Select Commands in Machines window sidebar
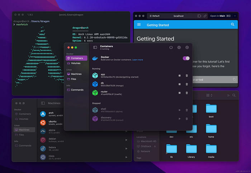The height and width of the screenshot is (173, 251). pyautogui.click(x=24, y=145)
